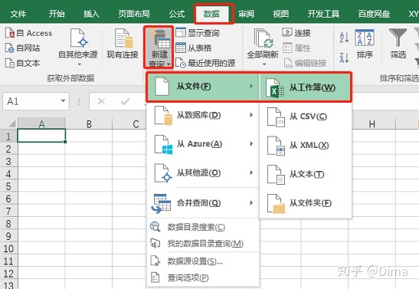
Task: Expand 从文件 submenu arrow
Action: (x=251, y=86)
